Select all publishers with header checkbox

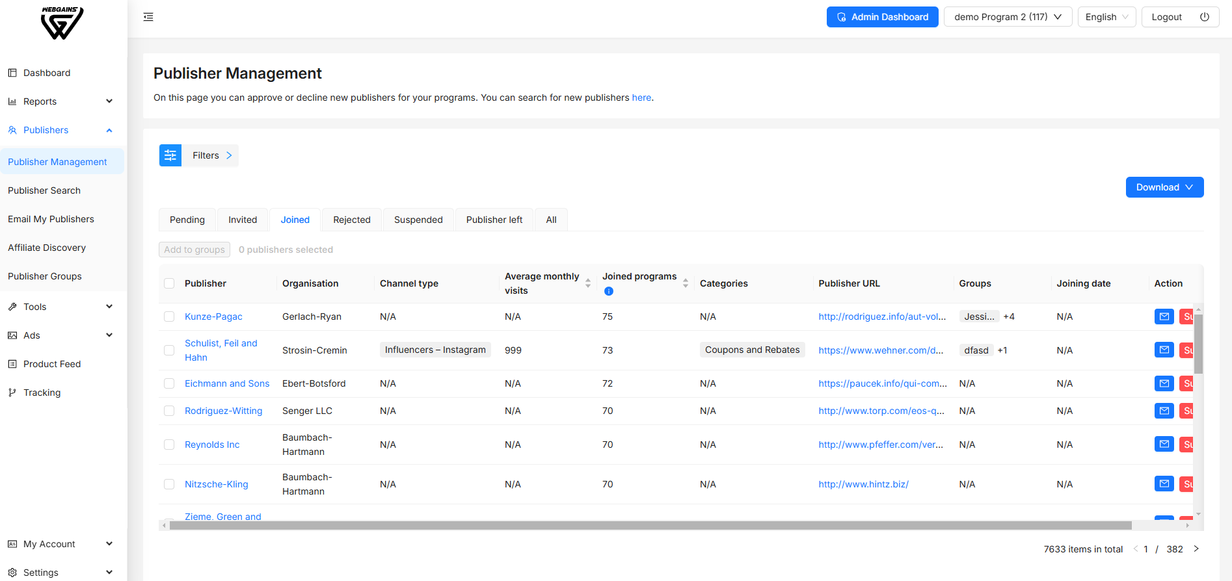[169, 283]
